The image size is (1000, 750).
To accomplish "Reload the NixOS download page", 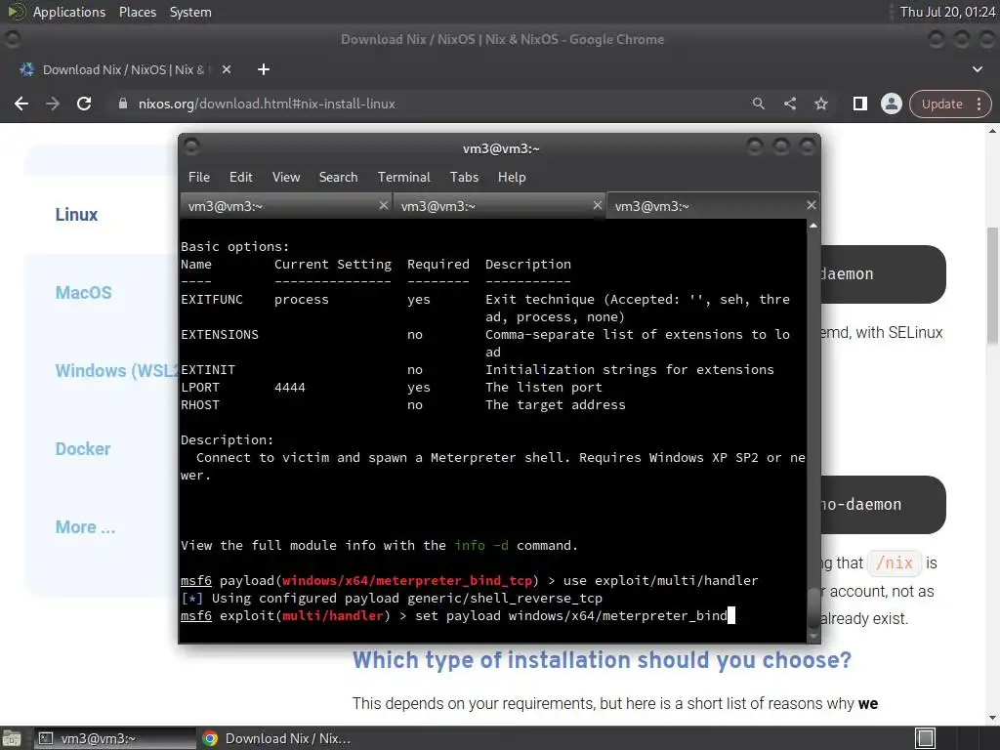I will 84,104.
